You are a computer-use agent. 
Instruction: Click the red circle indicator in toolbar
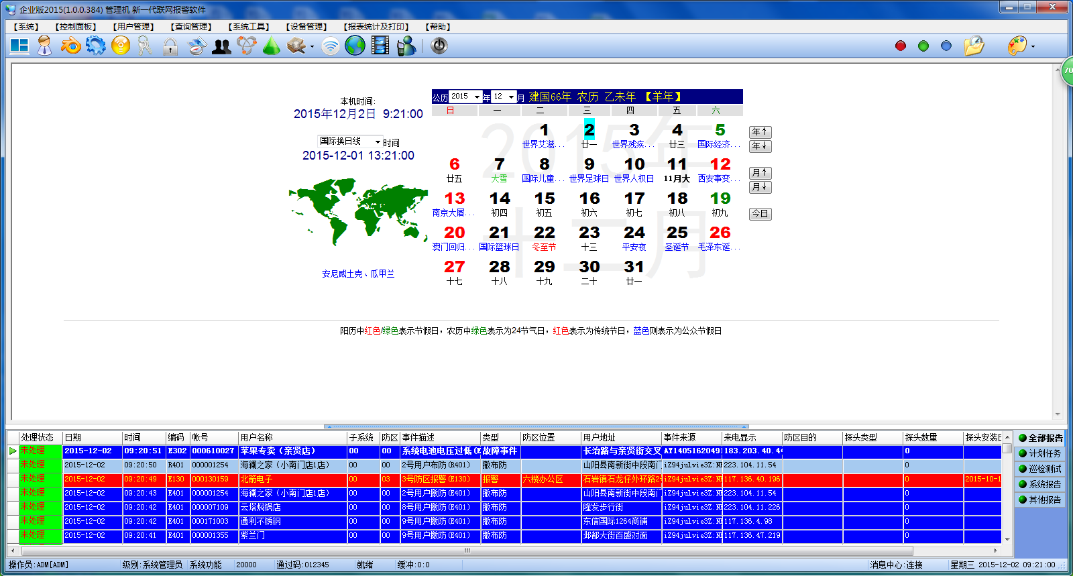click(x=901, y=46)
